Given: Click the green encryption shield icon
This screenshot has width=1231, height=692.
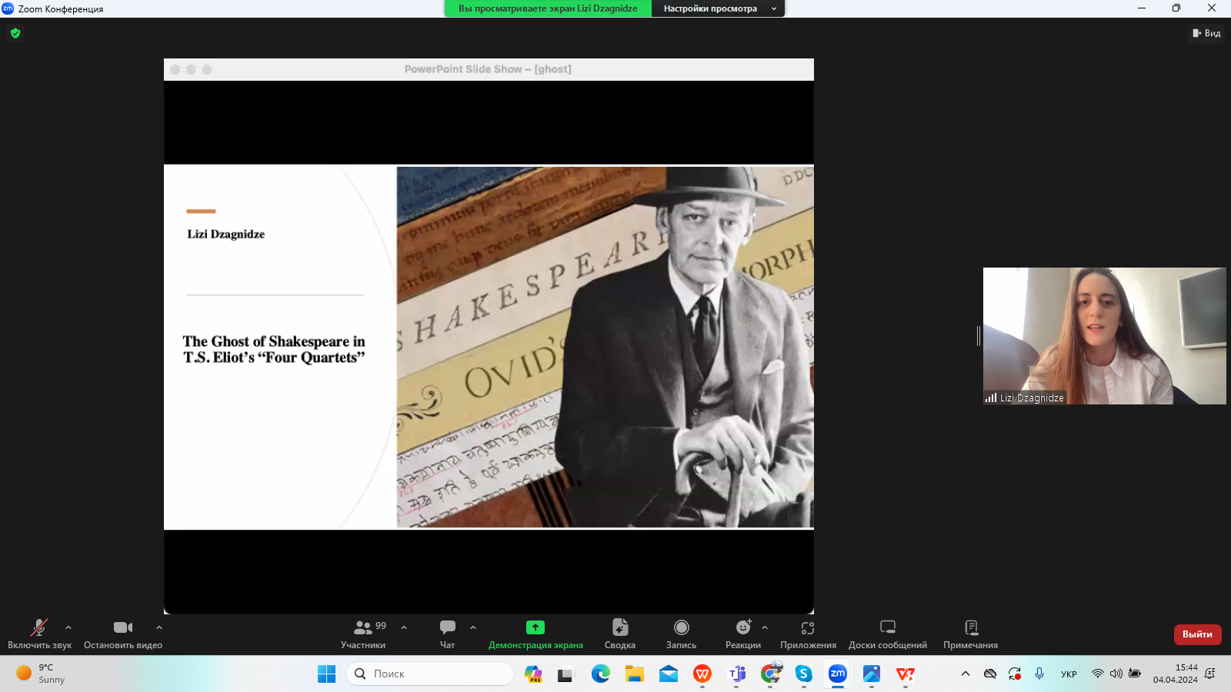Looking at the screenshot, I should point(15,33).
